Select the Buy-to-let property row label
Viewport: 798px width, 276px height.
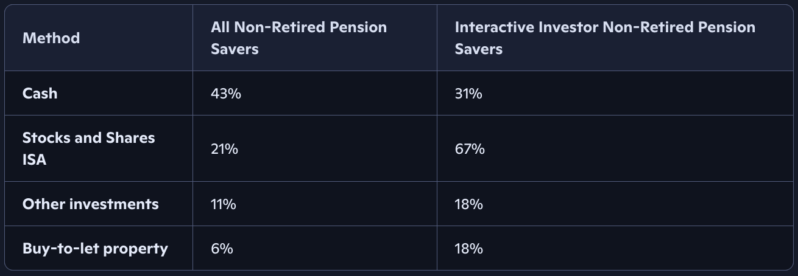tap(95, 248)
